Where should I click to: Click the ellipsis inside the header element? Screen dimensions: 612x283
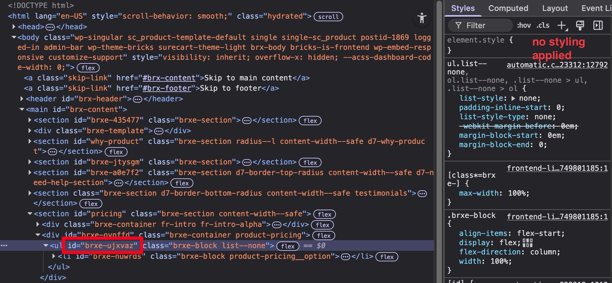[x=138, y=99]
